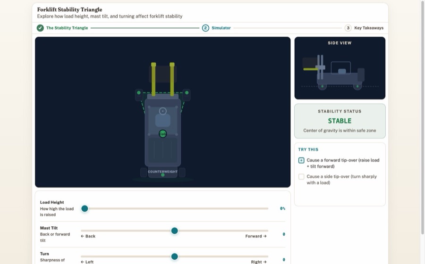
Task: Click the 'Forward →' tilt label
Action: (x=256, y=236)
